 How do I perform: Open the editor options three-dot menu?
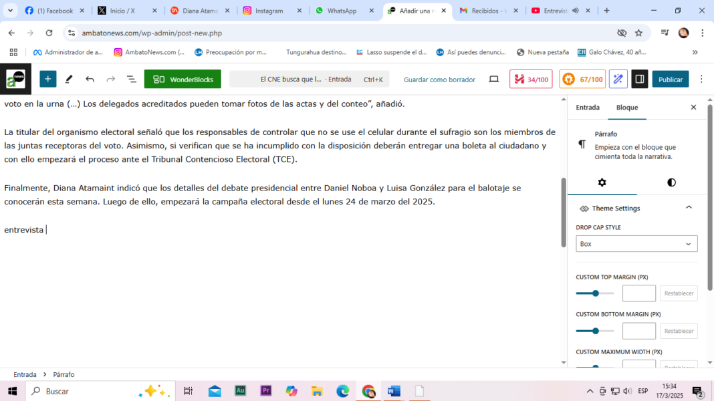click(x=701, y=79)
